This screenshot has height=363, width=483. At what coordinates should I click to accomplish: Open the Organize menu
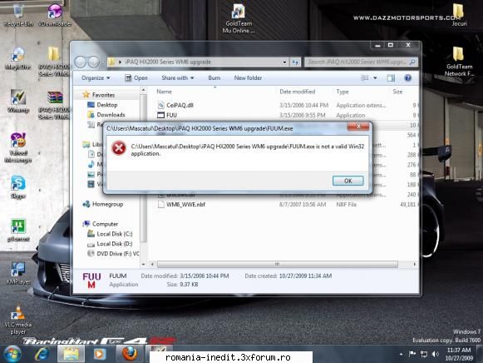[96, 78]
